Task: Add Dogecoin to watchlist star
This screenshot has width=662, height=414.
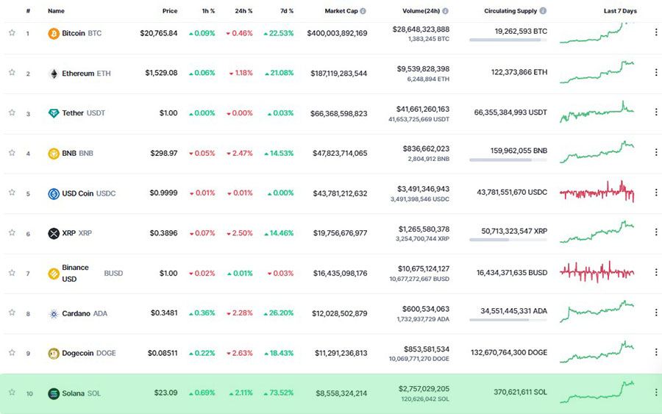Action: pos(12,352)
